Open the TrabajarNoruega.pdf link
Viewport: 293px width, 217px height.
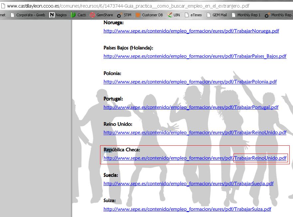(191, 31)
